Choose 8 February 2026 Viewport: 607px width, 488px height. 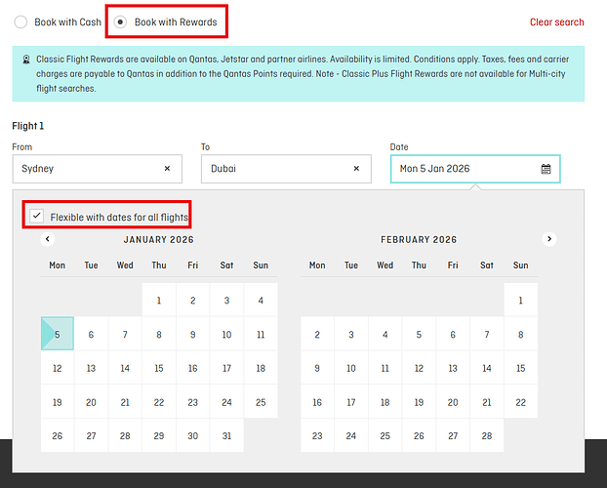(x=521, y=334)
